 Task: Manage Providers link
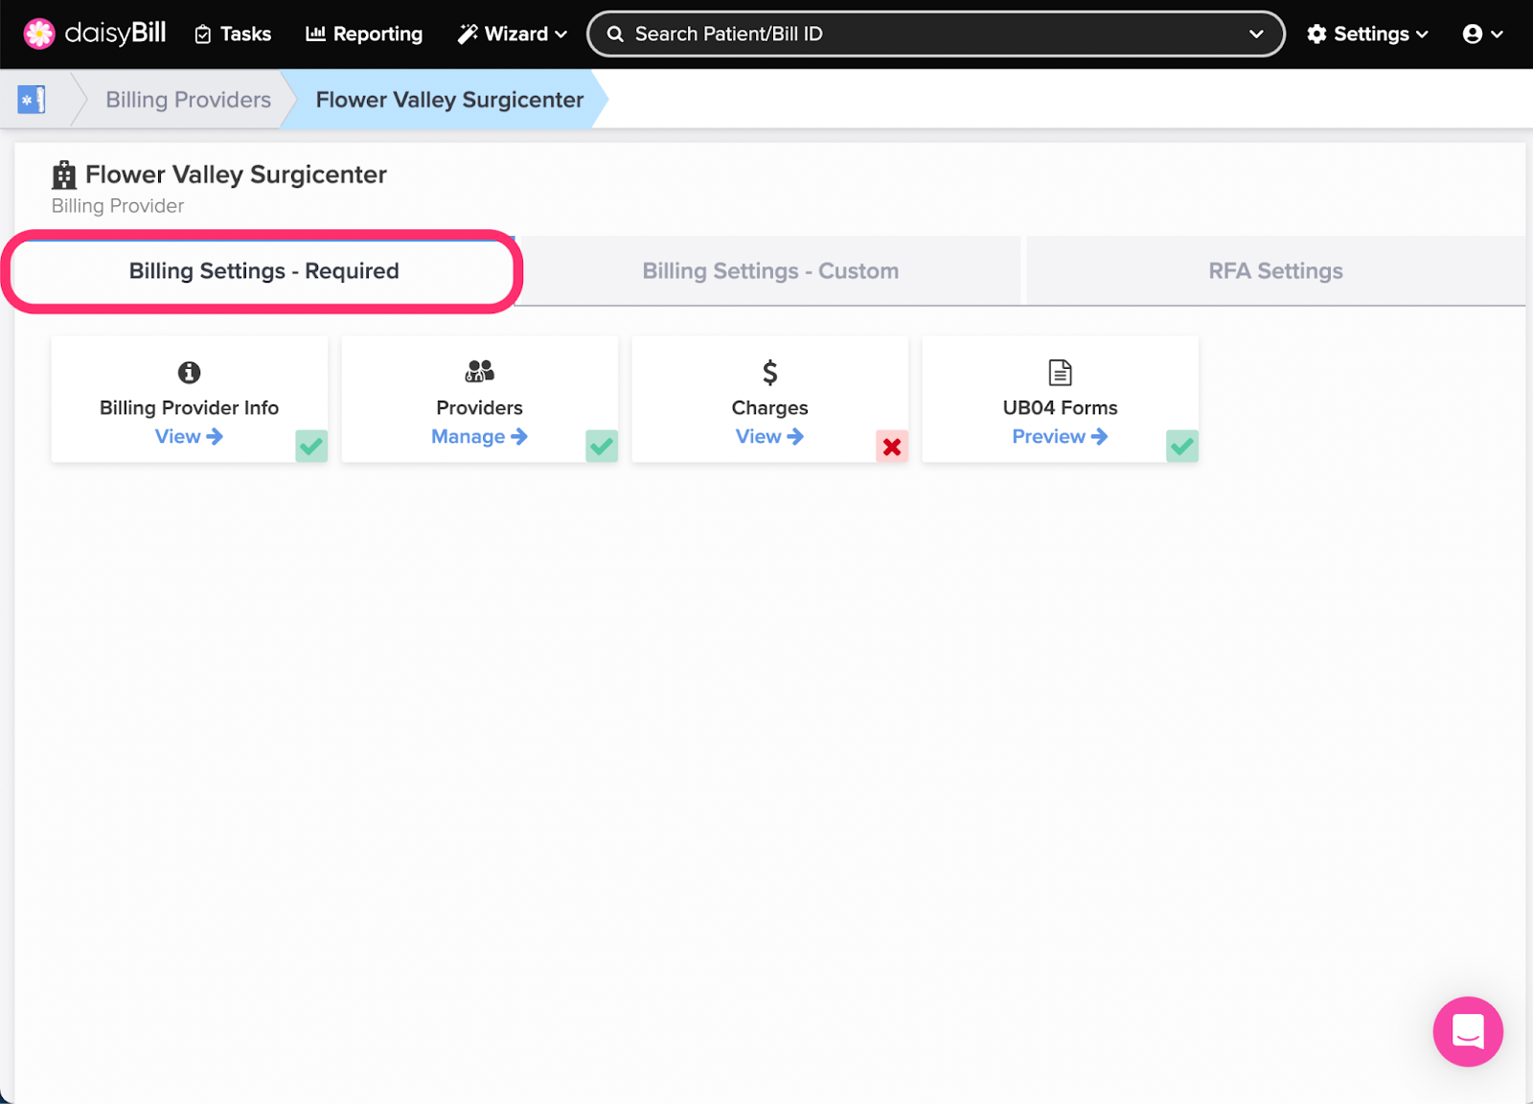click(x=479, y=436)
